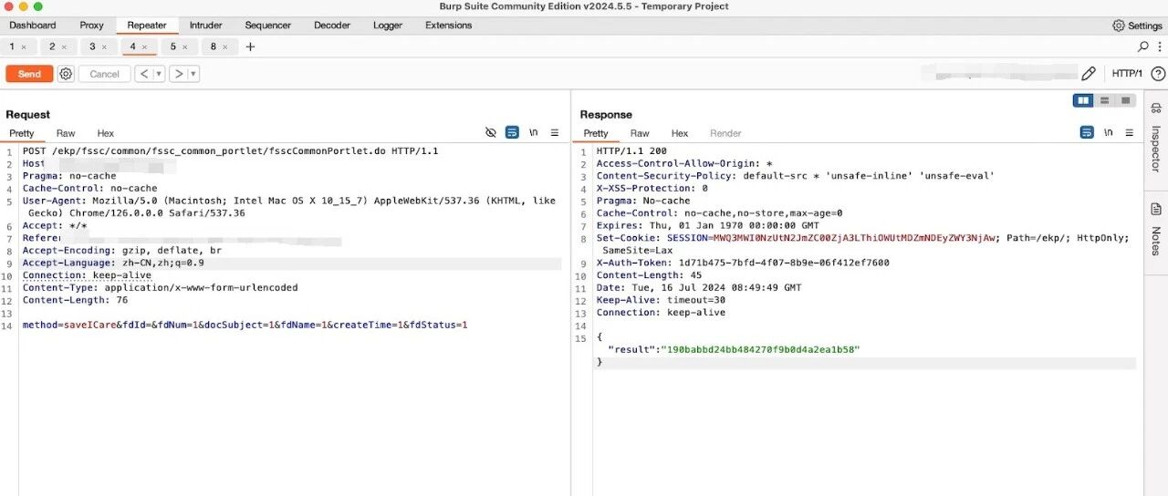
Task: Open the Intruder tab
Action: pyautogui.click(x=205, y=26)
